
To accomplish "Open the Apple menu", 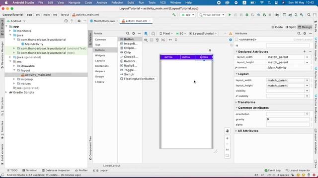I will tap(6, 2).
